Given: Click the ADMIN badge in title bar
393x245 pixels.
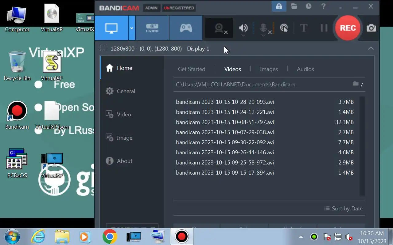Looking at the screenshot, I should [x=151, y=8].
